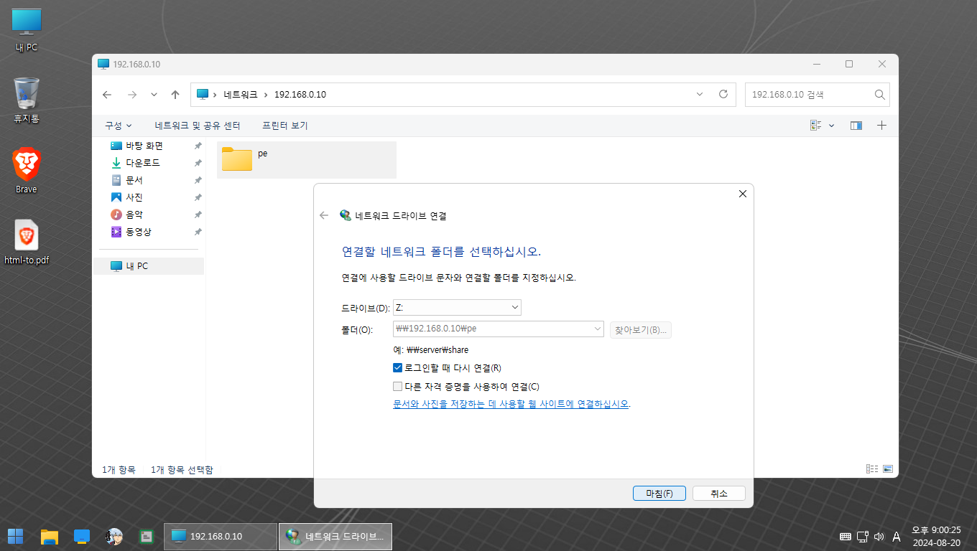
Task: Open the view options dropdown arrow
Action: click(x=832, y=126)
